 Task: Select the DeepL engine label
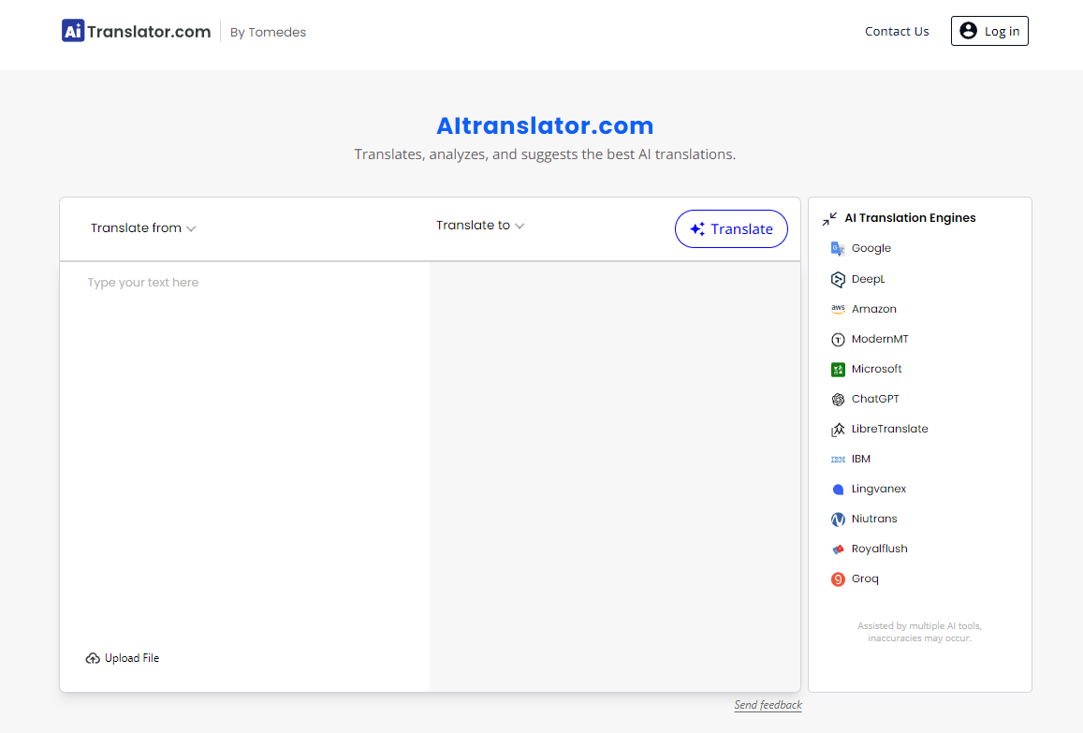coord(869,279)
